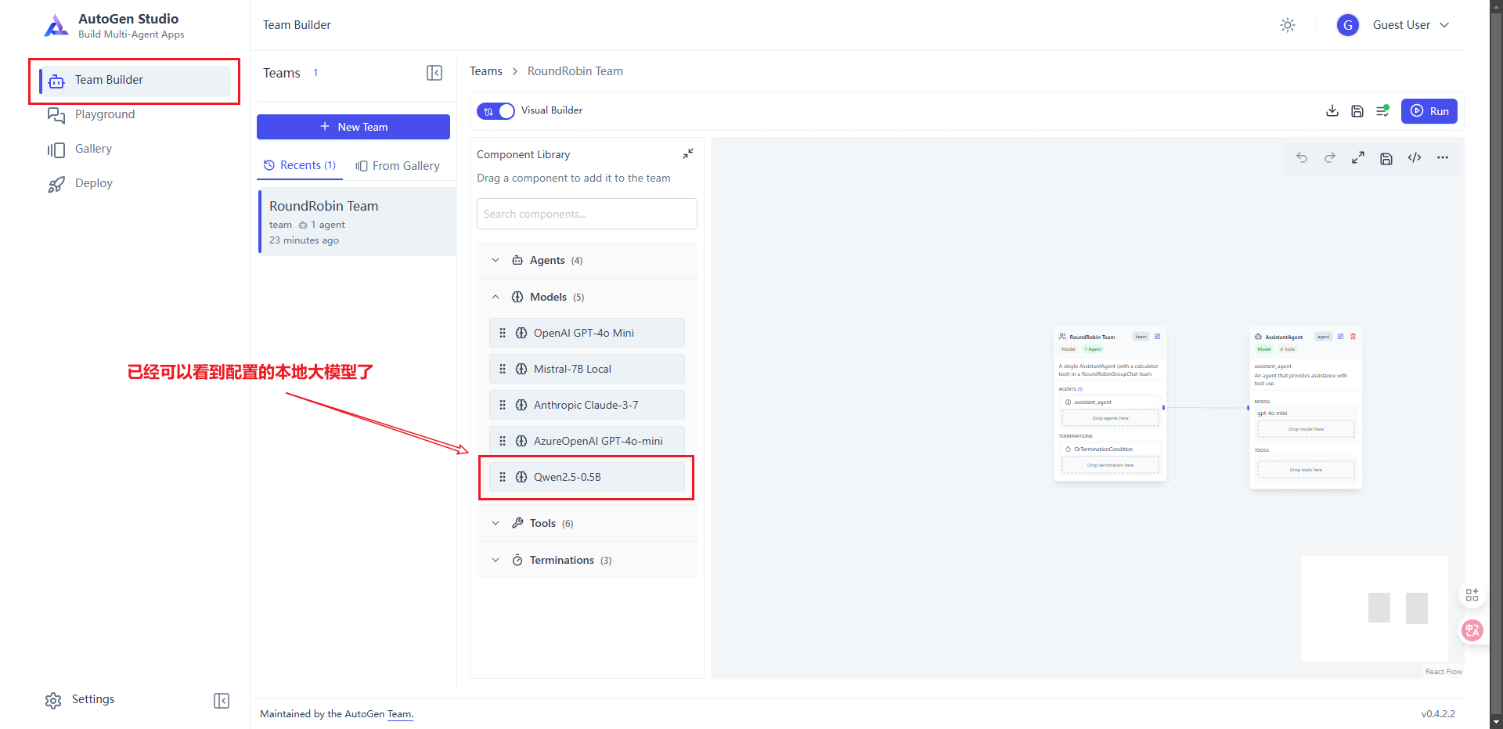Toggle the Visual Builder switch
The image size is (1503, 729).
pos(496,111)
